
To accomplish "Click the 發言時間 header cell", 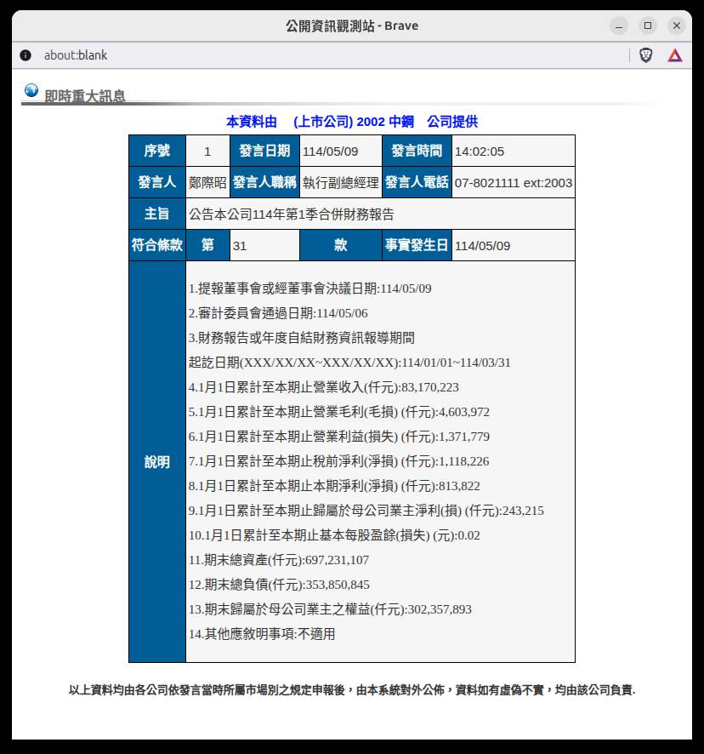I will (417, 151).
